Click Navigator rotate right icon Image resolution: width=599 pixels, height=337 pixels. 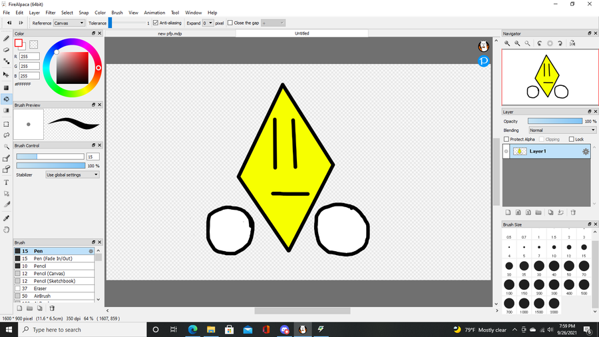(560, 43)
